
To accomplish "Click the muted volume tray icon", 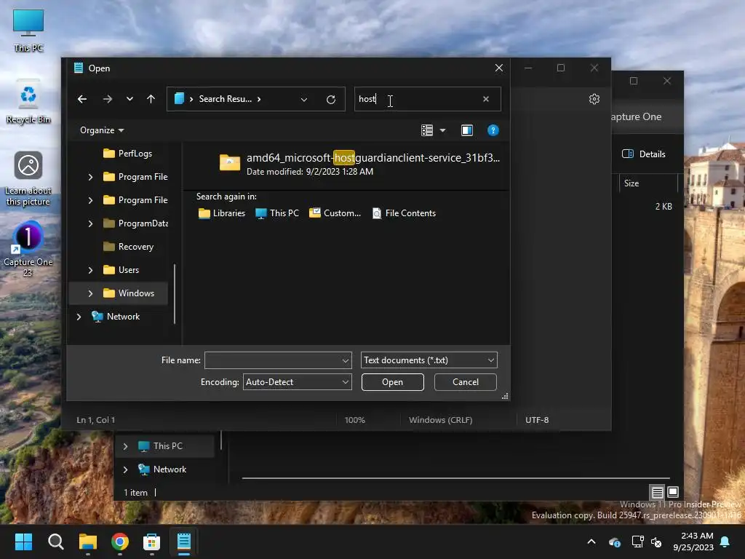I will pyautogui.click(x=657, y=542).
